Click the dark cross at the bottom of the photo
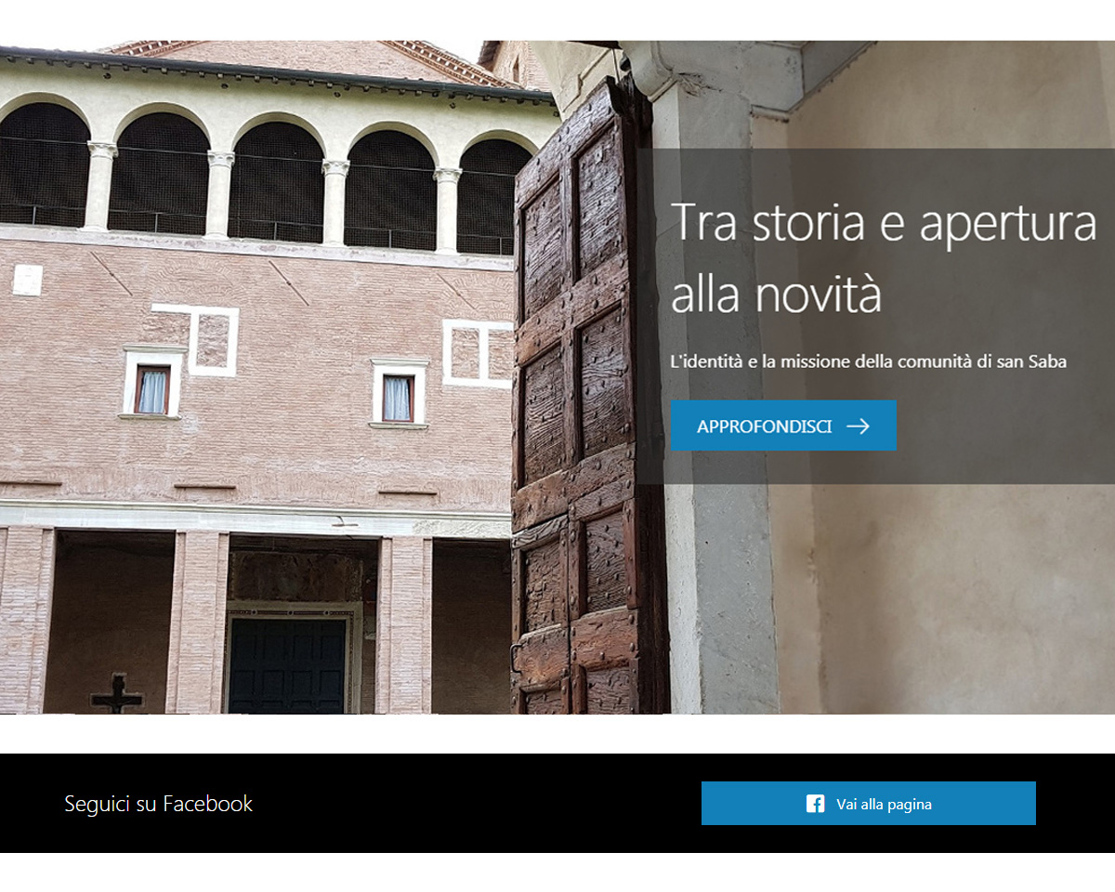Viewport: 1115px width, 892px height. [x=117, y=693]
